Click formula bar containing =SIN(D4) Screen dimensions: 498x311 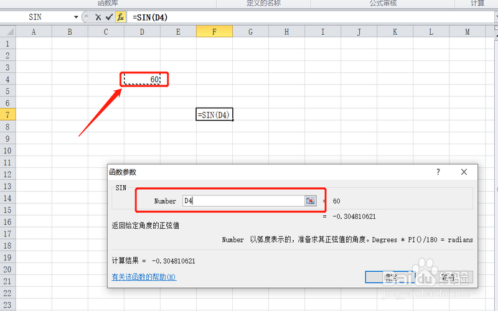311,17
